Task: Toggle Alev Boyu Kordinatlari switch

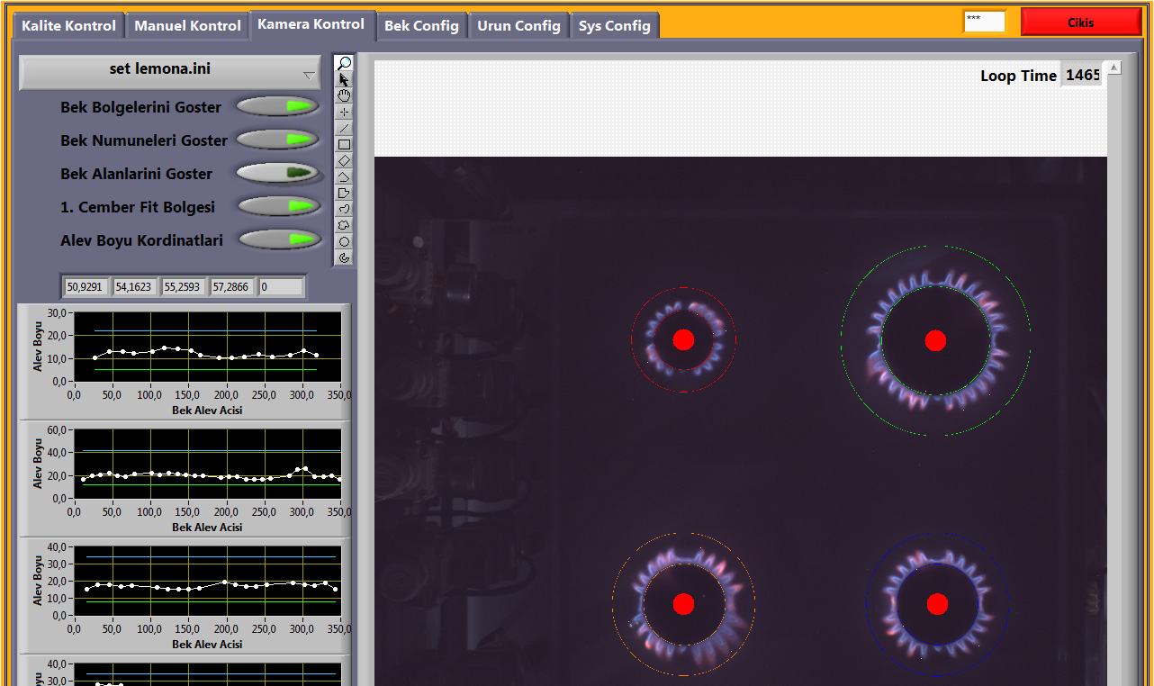Action: tap(280, 239)
